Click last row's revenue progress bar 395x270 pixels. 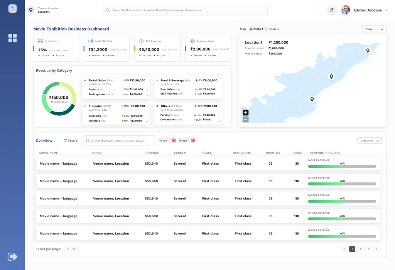342,236
